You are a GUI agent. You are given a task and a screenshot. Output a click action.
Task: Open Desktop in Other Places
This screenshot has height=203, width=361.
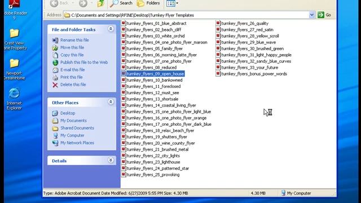[x=68, y=113]
